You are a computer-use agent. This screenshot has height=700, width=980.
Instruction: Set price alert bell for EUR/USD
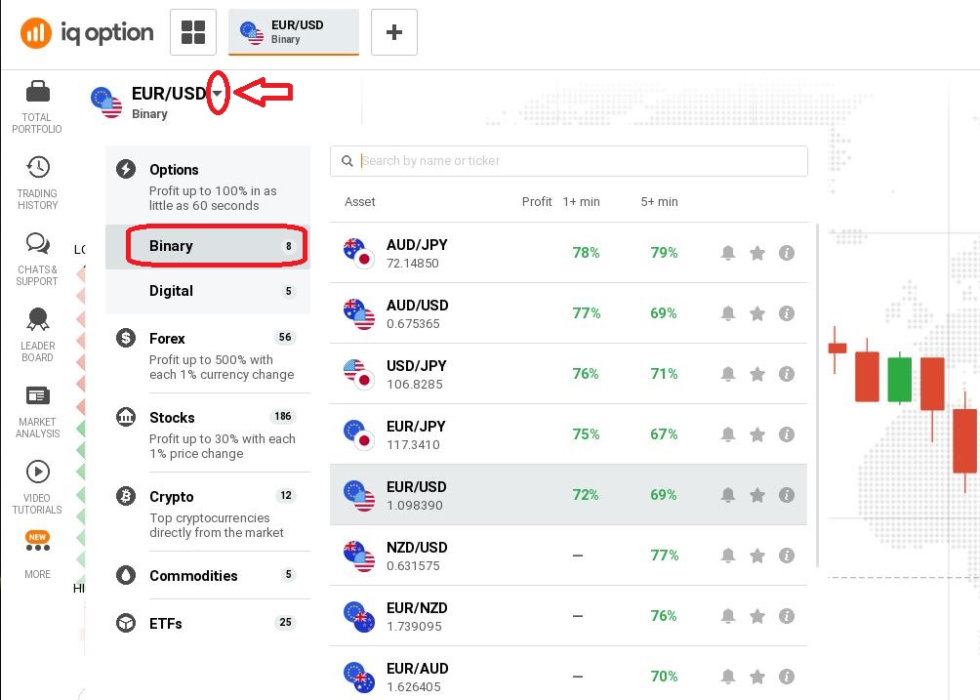tap(728, 495)
